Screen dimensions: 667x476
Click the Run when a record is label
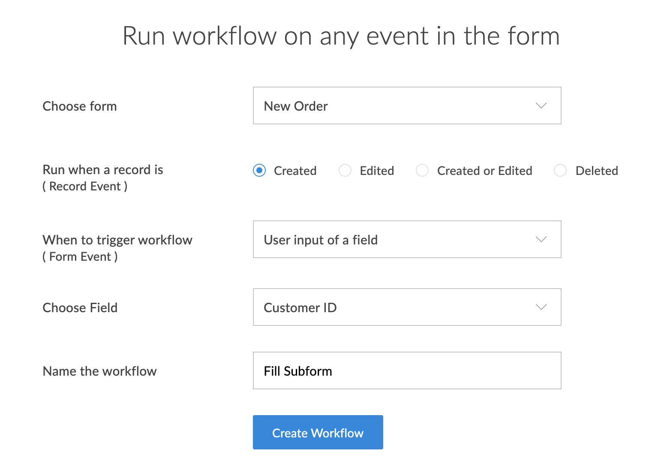pos(103,170)
